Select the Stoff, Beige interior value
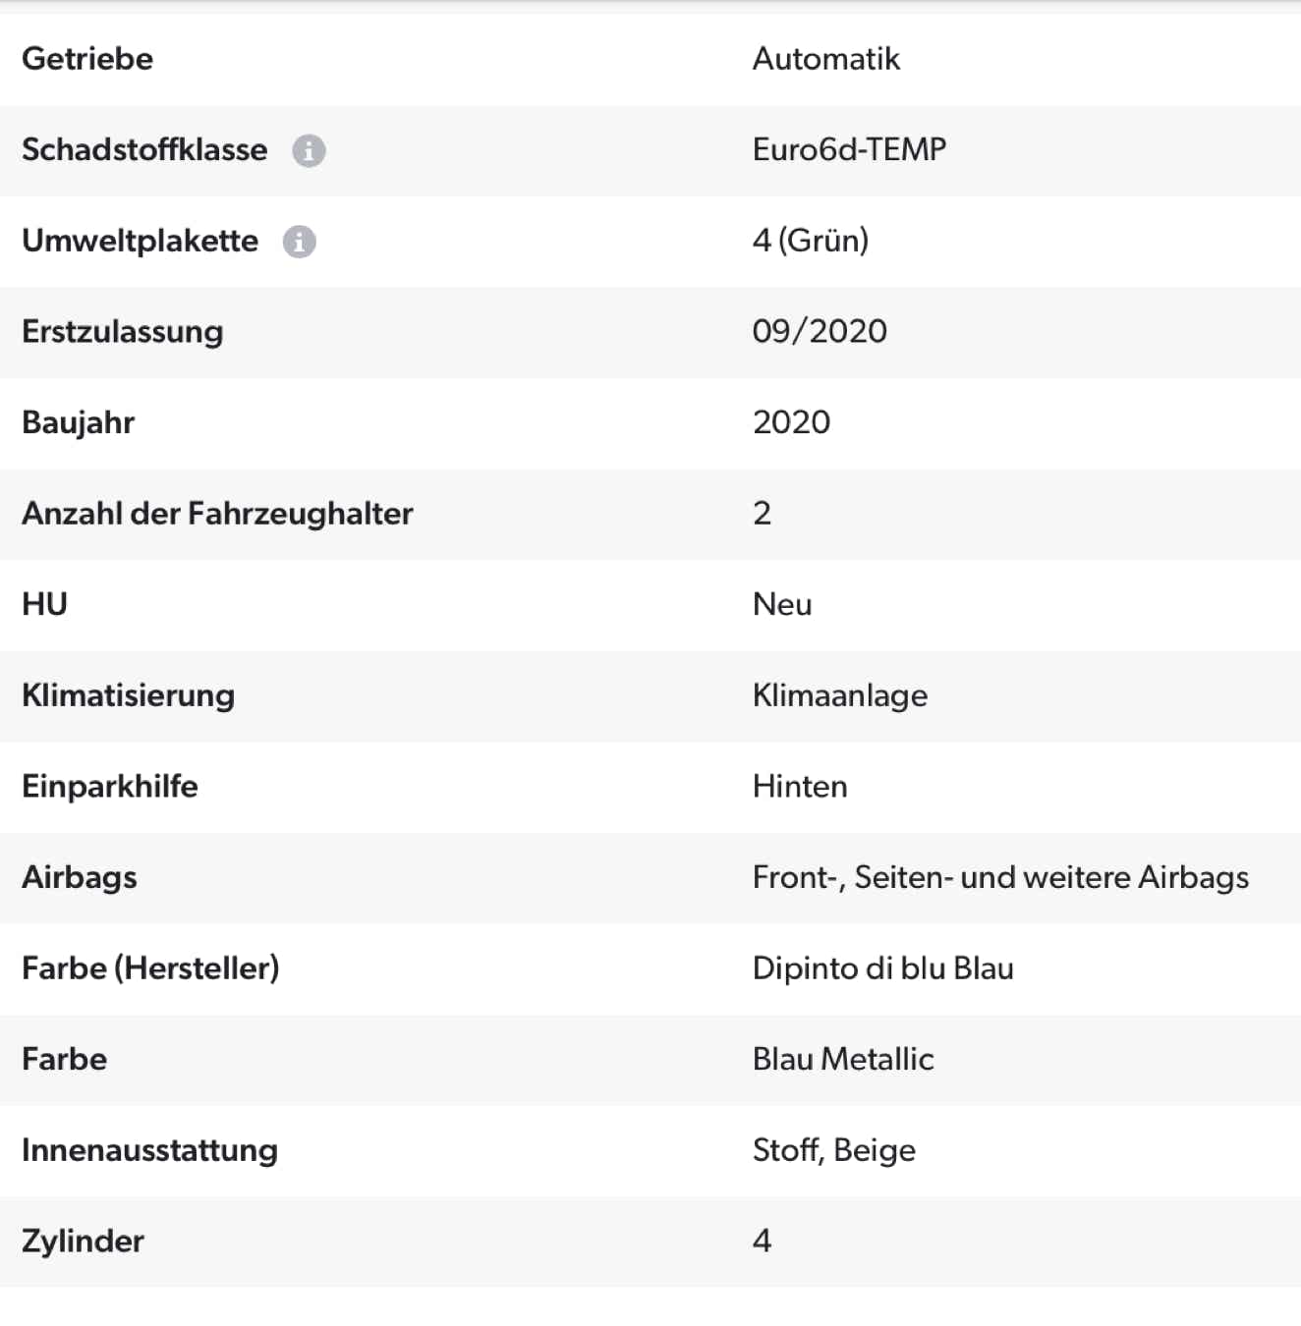 coord(833,1150)
